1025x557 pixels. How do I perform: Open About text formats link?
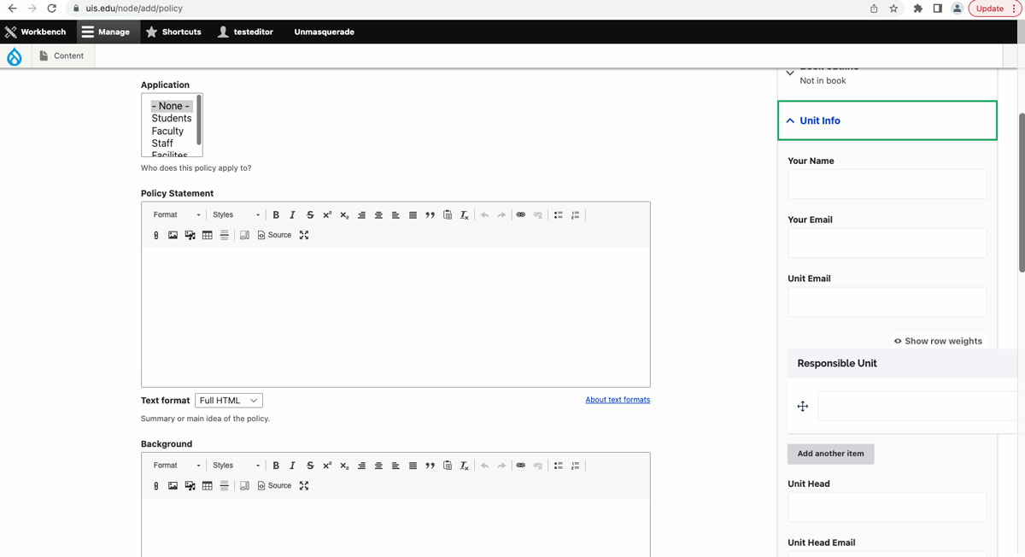[x=618, y=400]
